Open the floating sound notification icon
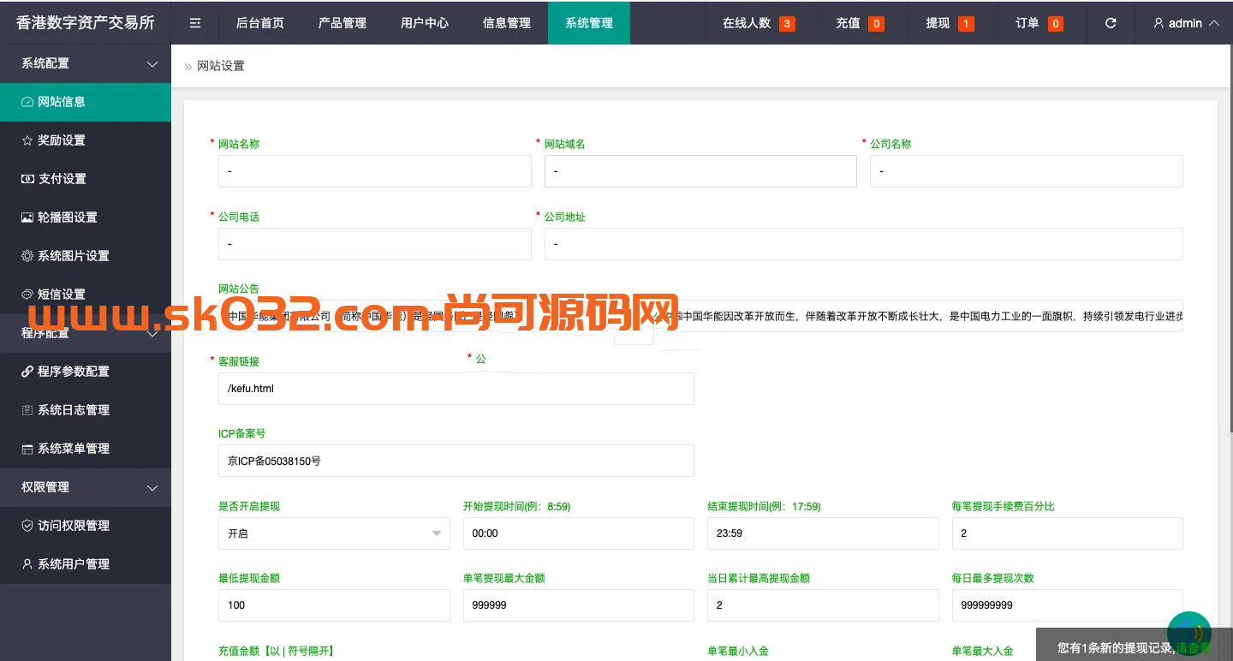The width and height of the screenshot is (1233, 661). 1189,633
